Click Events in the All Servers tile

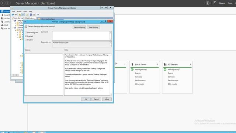170,73
